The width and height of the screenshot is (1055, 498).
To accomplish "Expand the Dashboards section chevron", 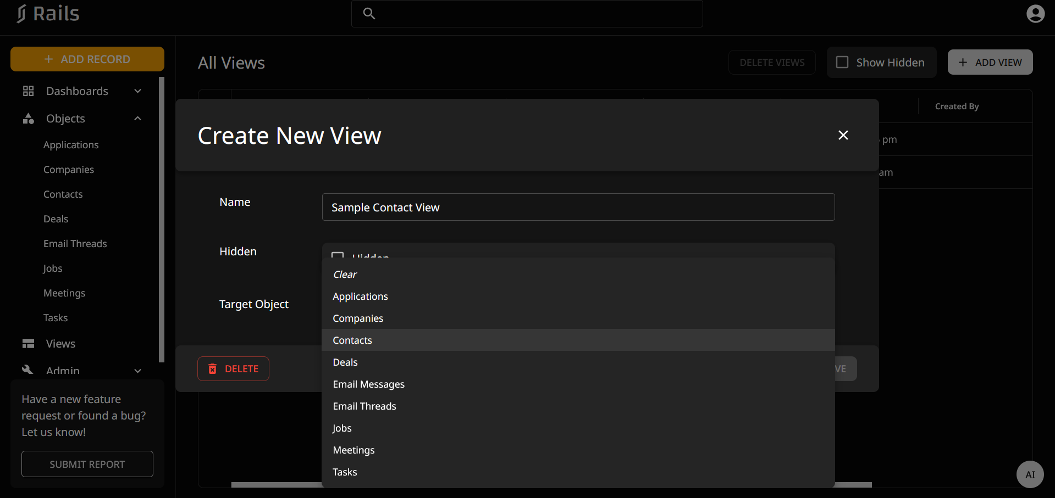I will tap(138, 91).
